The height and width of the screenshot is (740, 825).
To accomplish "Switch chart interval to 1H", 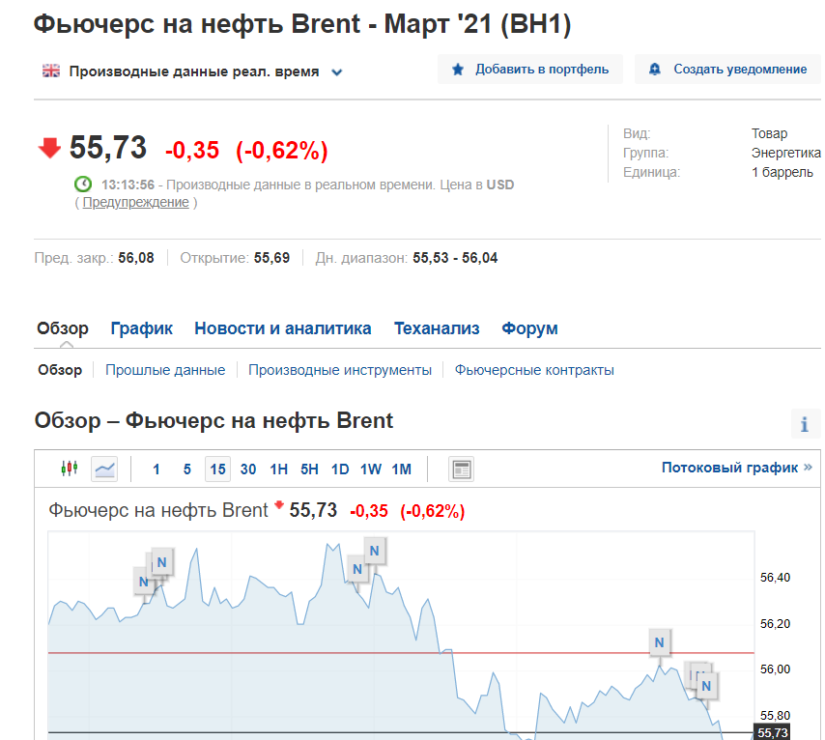I will click(279, 469).
